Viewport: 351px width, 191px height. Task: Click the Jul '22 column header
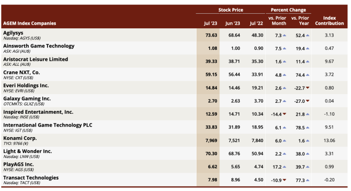point(256,23)
